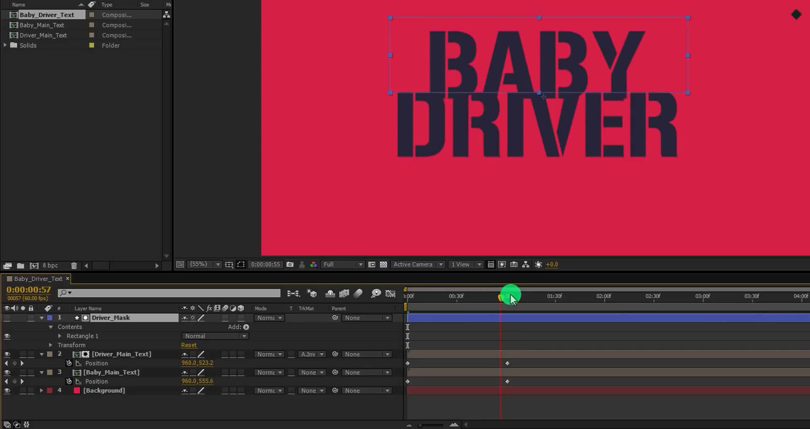Click show channel color management icon
The image size is (810, 429).
313,264
